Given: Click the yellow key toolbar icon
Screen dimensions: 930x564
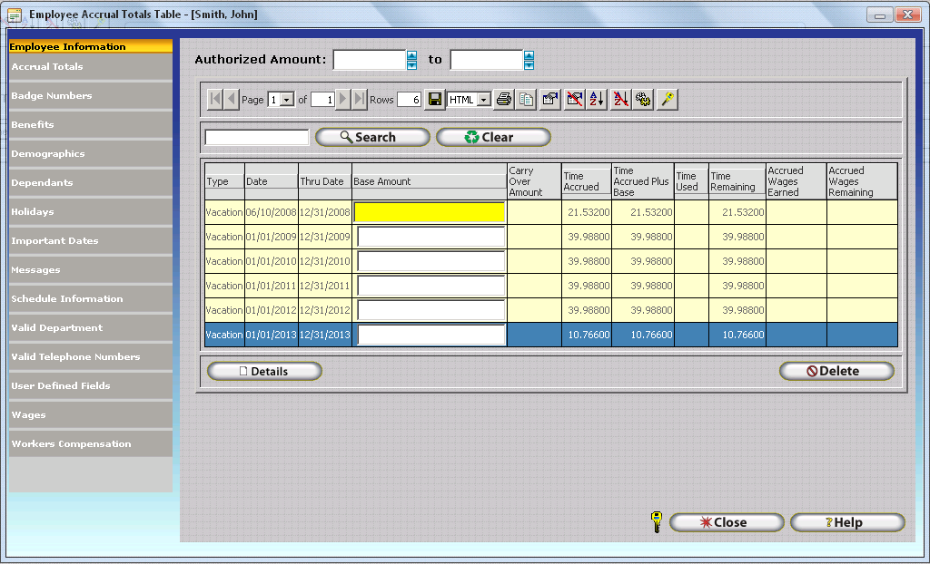Looking at the screenshot, I should 668,100.
